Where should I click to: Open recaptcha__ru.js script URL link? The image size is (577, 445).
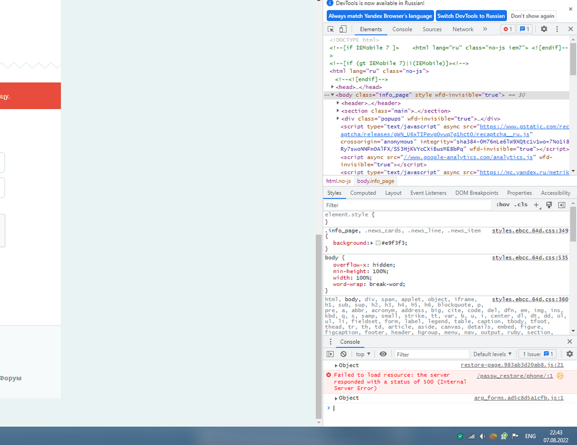coord(455,130)
